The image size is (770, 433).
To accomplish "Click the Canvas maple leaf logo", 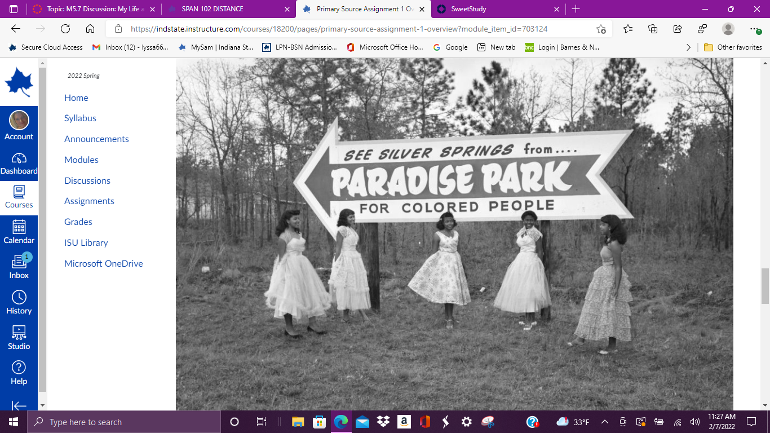I will (19, 82).
